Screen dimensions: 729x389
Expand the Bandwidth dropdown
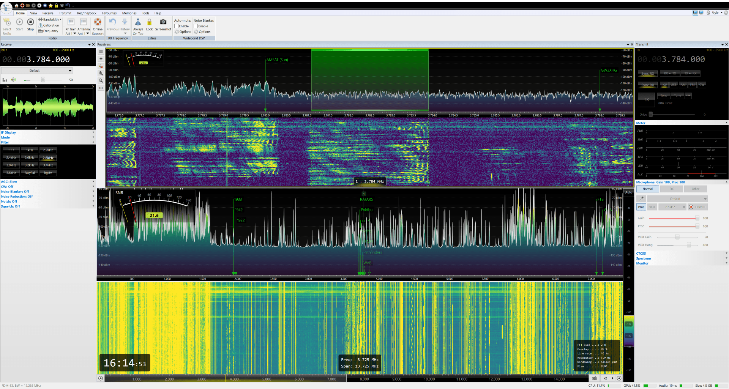(50, 19)
